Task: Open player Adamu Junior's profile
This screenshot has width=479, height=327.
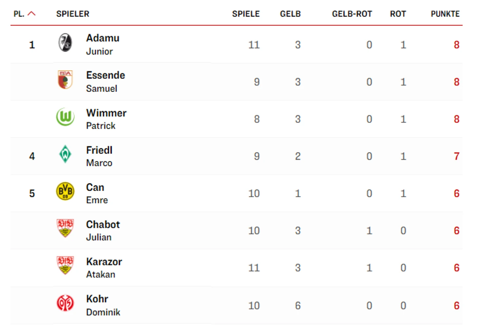Action: [103, 45]
